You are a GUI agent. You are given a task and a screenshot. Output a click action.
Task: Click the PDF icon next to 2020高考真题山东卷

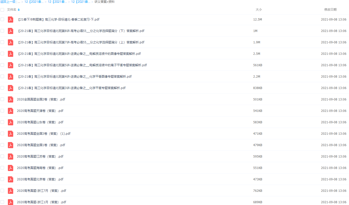coord(10,122)
